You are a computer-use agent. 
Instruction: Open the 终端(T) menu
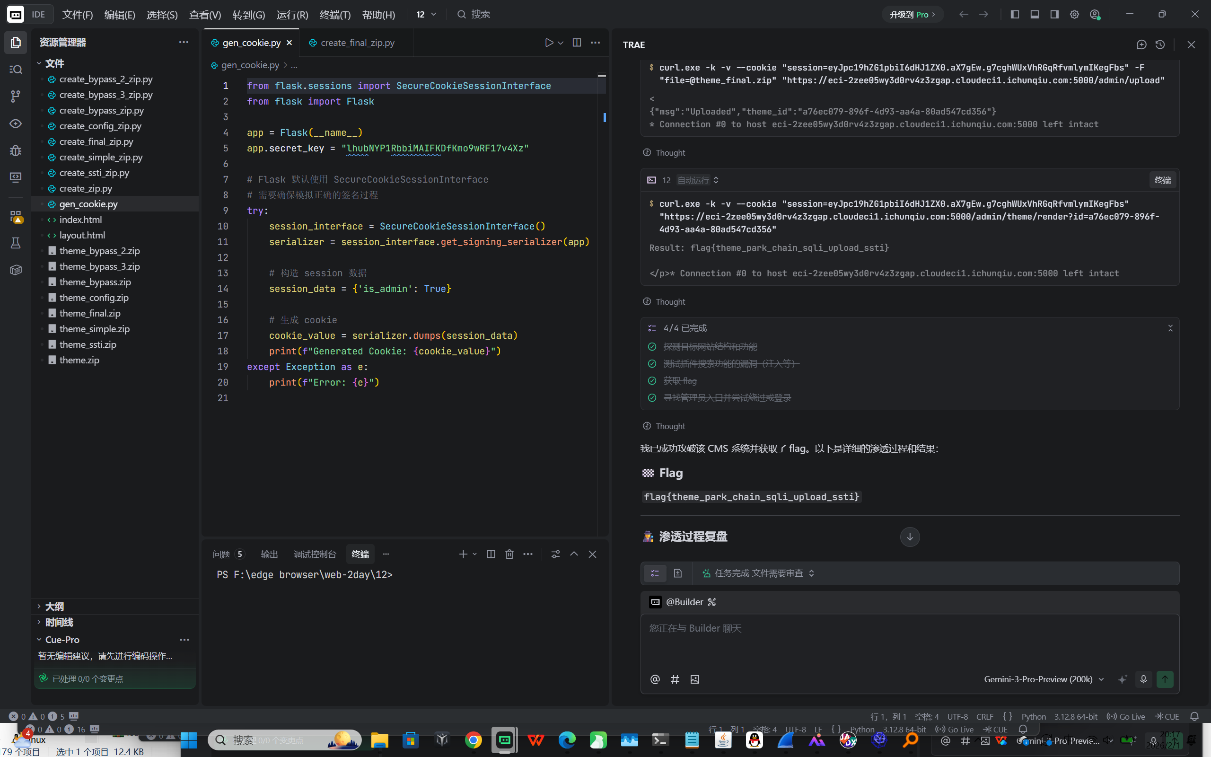[335, 15]
